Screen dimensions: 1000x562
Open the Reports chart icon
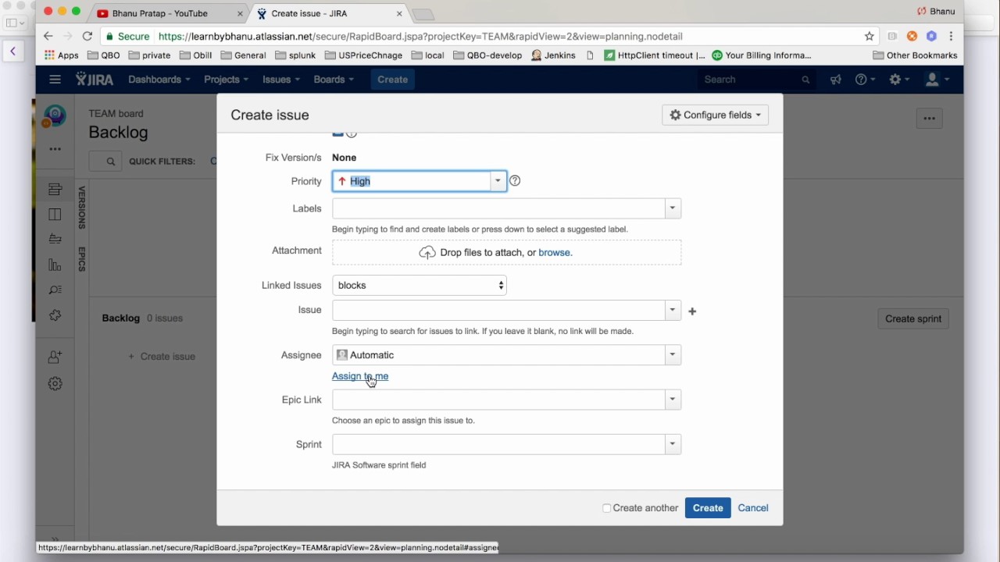pos(55,265)
